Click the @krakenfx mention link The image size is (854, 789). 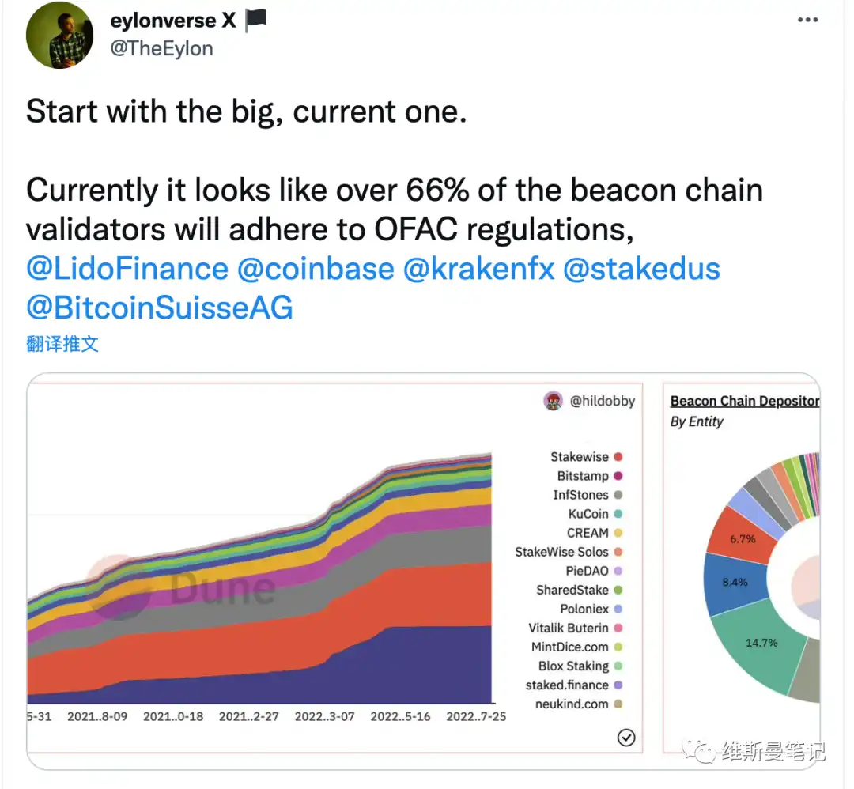[x=478, y=269]
